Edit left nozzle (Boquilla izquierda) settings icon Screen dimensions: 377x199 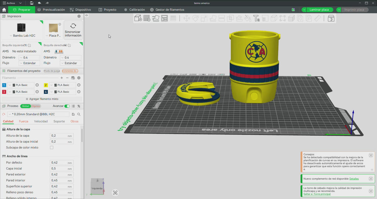pos(30,45)
